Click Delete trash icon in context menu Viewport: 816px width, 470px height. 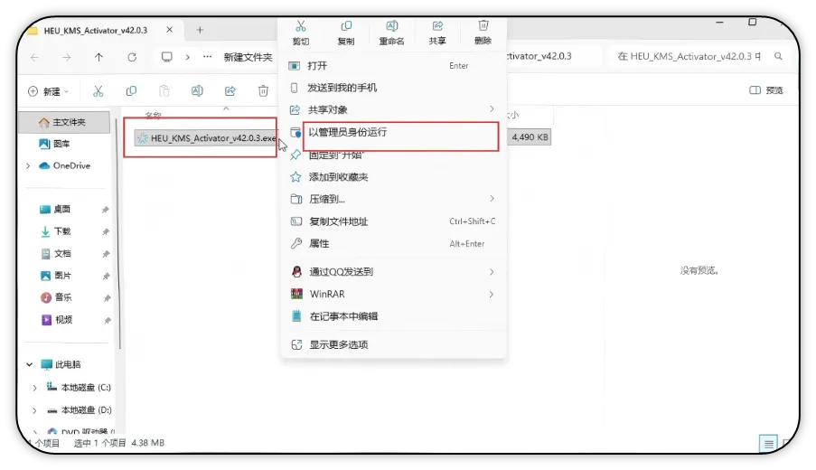[483, 26]
